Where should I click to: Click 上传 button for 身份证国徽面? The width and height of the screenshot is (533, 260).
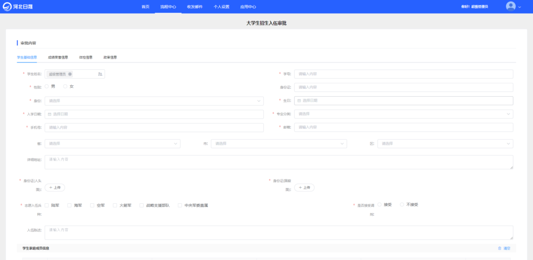pos(304,187)
